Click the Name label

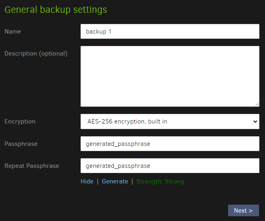[13, 32]
